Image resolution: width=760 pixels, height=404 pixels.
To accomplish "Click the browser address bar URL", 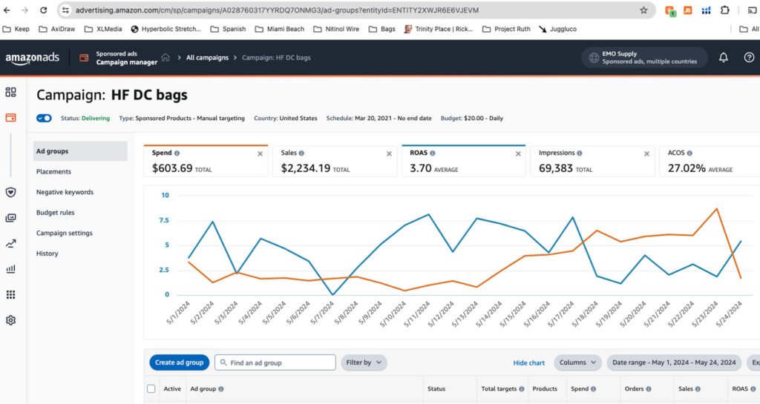I will pos(278,10).
